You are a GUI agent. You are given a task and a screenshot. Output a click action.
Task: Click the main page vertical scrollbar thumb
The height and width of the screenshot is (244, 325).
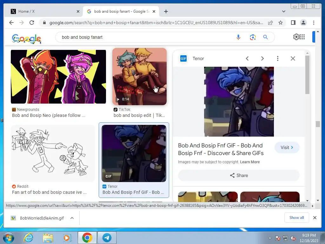318,124
